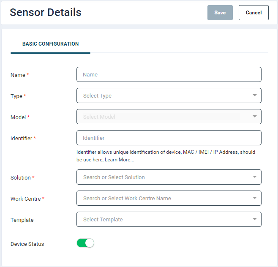The image size is (278, 267).
Task: Click the Sensor Details page heading
Action: 46,12
